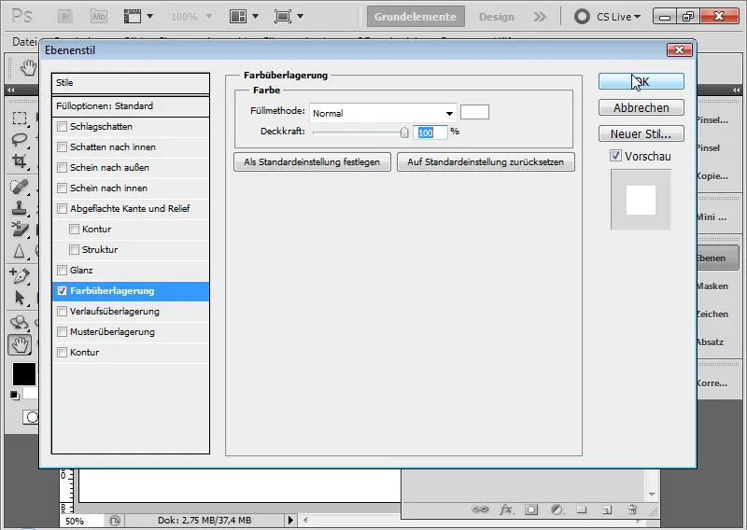Toggle the Vorschau checkbox
Image resolution: width=747 pixels, height=530 pixels.
coord(615,155)
